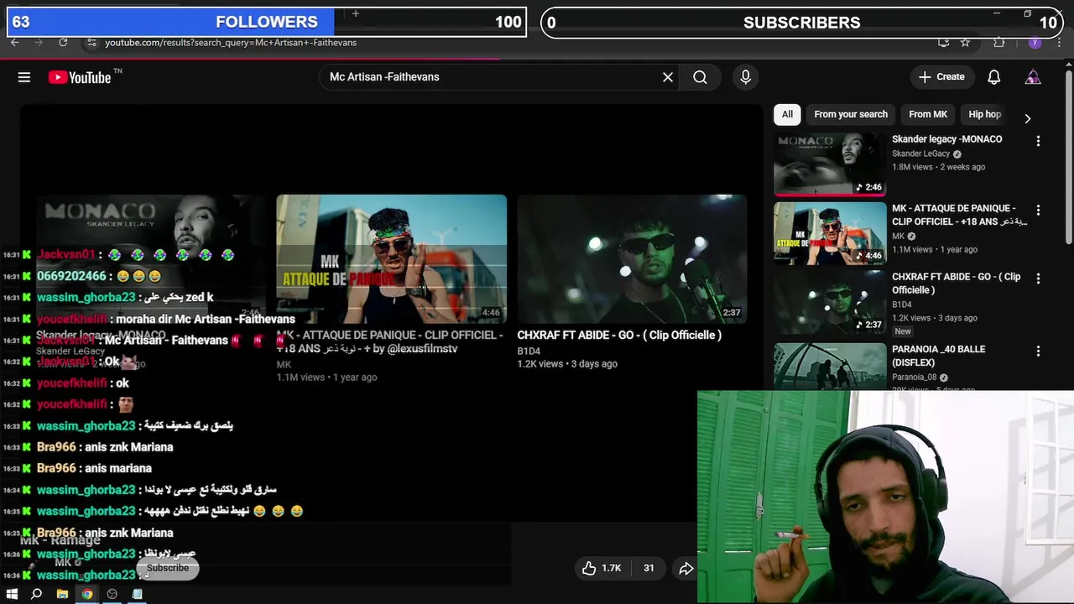Open the B1D4 channel under main result
1074x604 pixels.
(x=529, y=351)
